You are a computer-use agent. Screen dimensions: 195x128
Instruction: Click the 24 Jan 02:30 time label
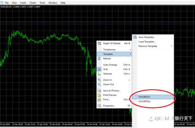[x=55, y=124]
